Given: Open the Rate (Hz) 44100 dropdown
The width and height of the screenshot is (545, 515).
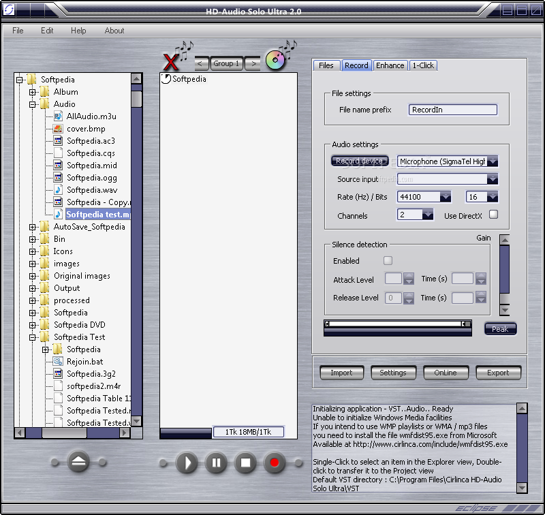Looking at the screenshot, I should coord(446,197).
